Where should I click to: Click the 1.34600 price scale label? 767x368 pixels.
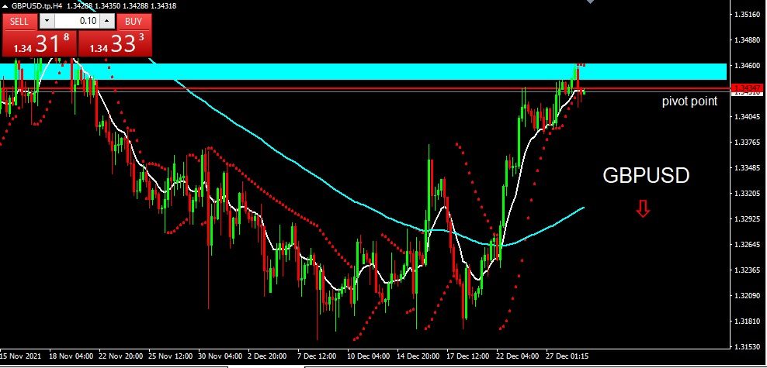tap(747, 65)
